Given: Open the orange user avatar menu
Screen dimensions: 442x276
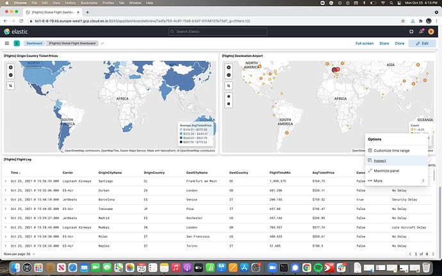Looking at the screenshot, I should (x=430, y=31).
